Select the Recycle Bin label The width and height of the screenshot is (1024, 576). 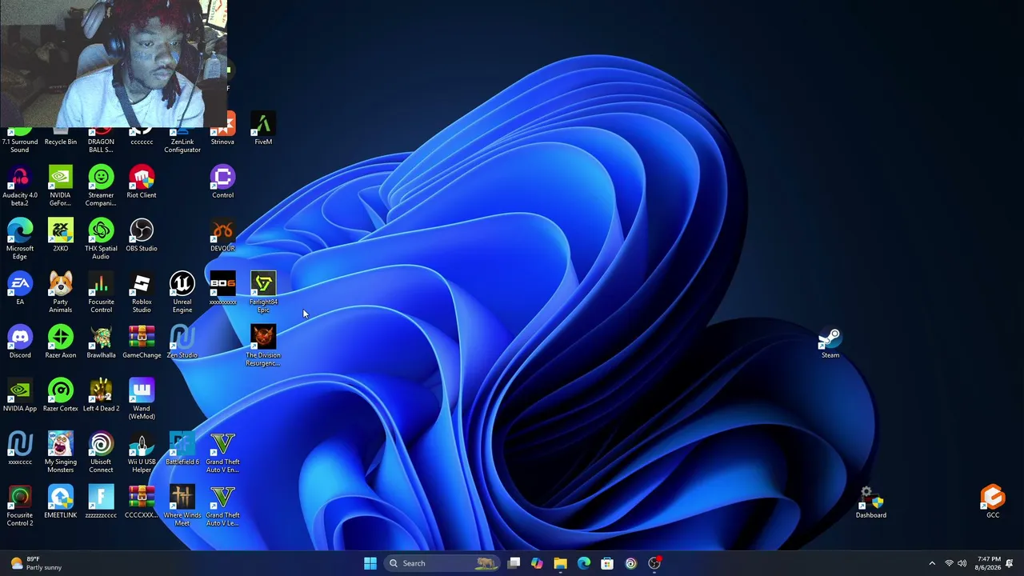point(61,142)
